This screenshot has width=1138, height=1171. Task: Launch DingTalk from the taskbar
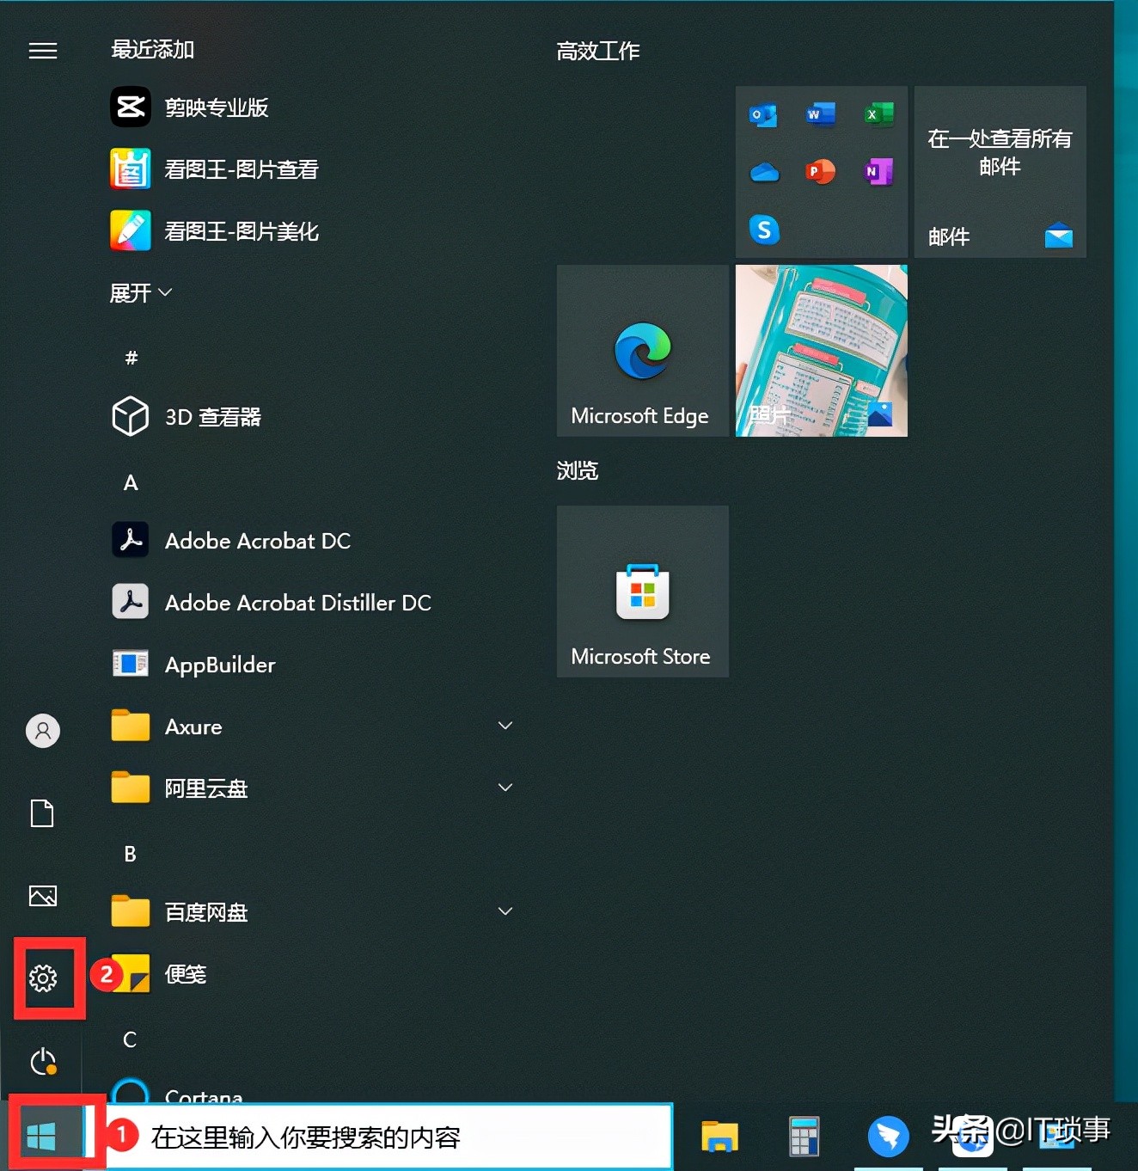pos(890,1136)
